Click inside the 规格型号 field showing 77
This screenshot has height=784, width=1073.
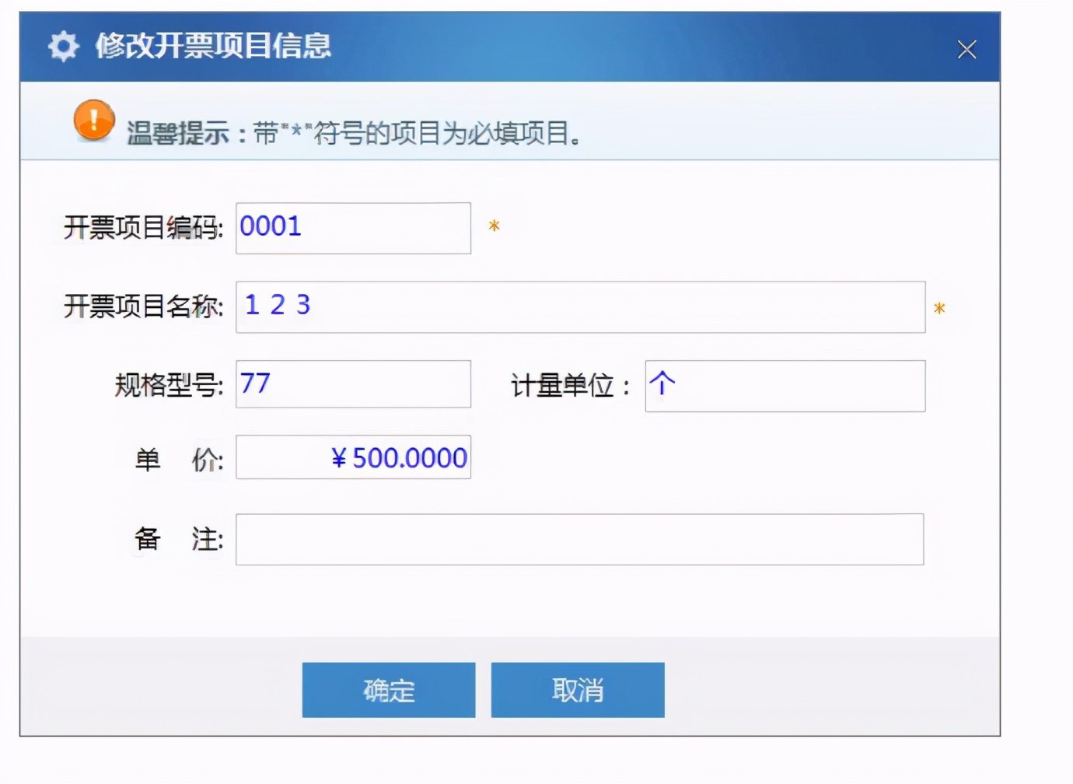(352, 383)
